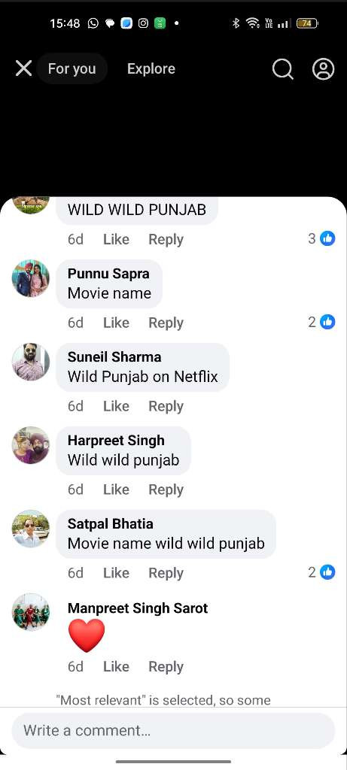Reply to Harpreet Singh's comment
Viewport: 347px width, 770px height.
coord(166,490)
